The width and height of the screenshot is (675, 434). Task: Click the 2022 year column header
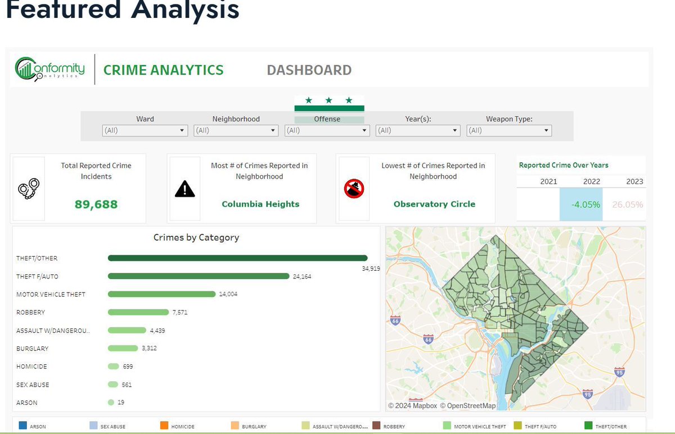[x=591, y=181]
